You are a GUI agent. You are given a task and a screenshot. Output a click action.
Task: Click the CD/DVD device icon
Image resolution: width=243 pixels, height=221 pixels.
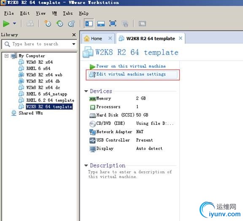coord(92,124)
